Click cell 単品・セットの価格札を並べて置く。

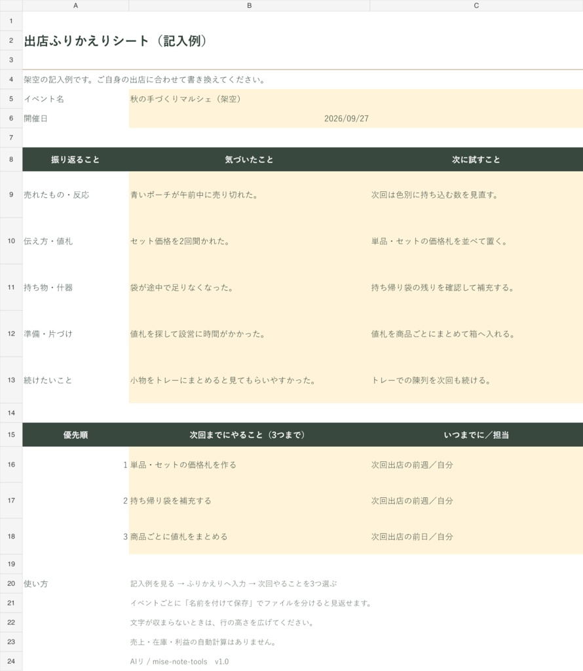click(476, 241)
